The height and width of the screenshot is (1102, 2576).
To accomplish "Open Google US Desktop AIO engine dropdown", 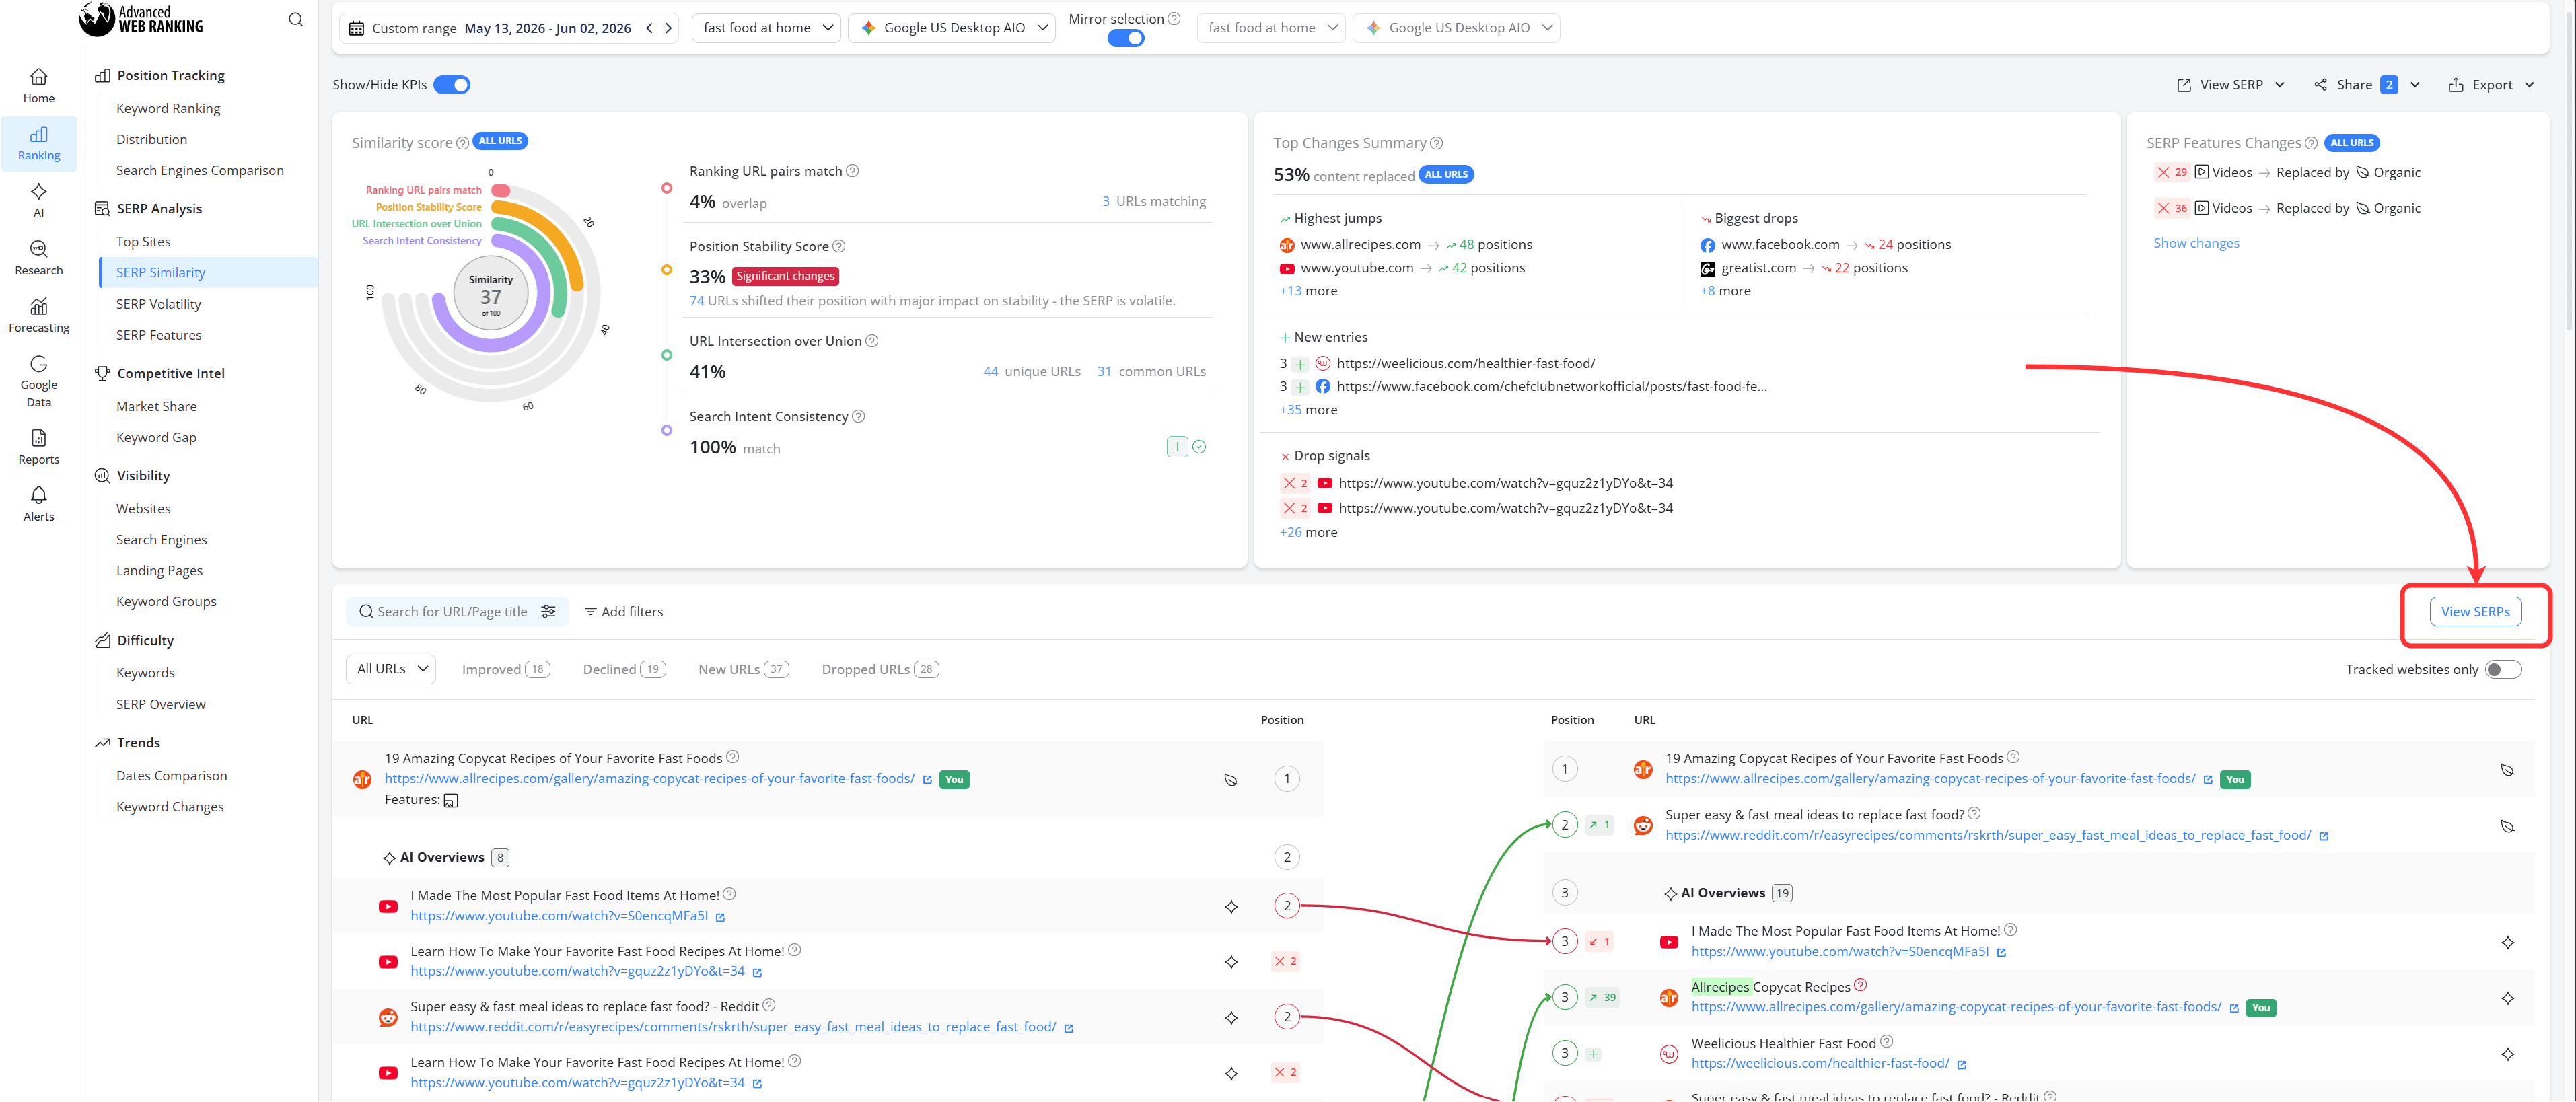I will [x=953, y=28].
